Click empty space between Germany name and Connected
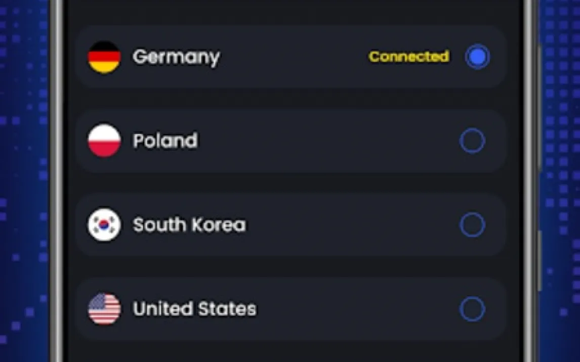The width and height of the screenshot is (580, 362). 294,57
